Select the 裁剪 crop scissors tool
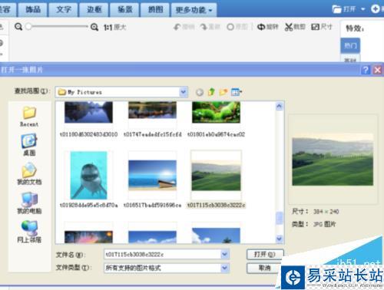Viewport: 384px width, 290px height. point(295,27)
